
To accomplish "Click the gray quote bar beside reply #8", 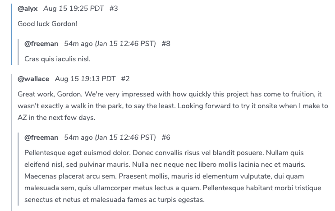I will tap(18, 51).
